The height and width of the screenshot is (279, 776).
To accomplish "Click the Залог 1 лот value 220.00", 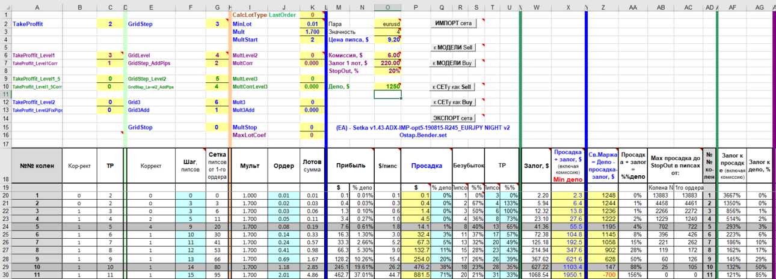I will pyautogui.click(x=387, y=63).
